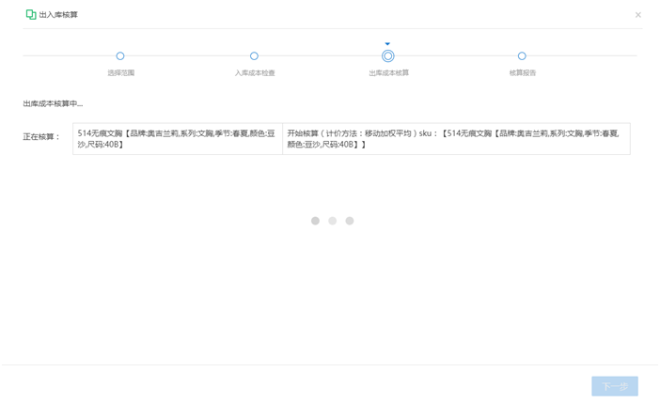This screenshot has height=403, width=660.
Task: Click the 出库成本核算中 status text
Action: (x=53, y=103)
